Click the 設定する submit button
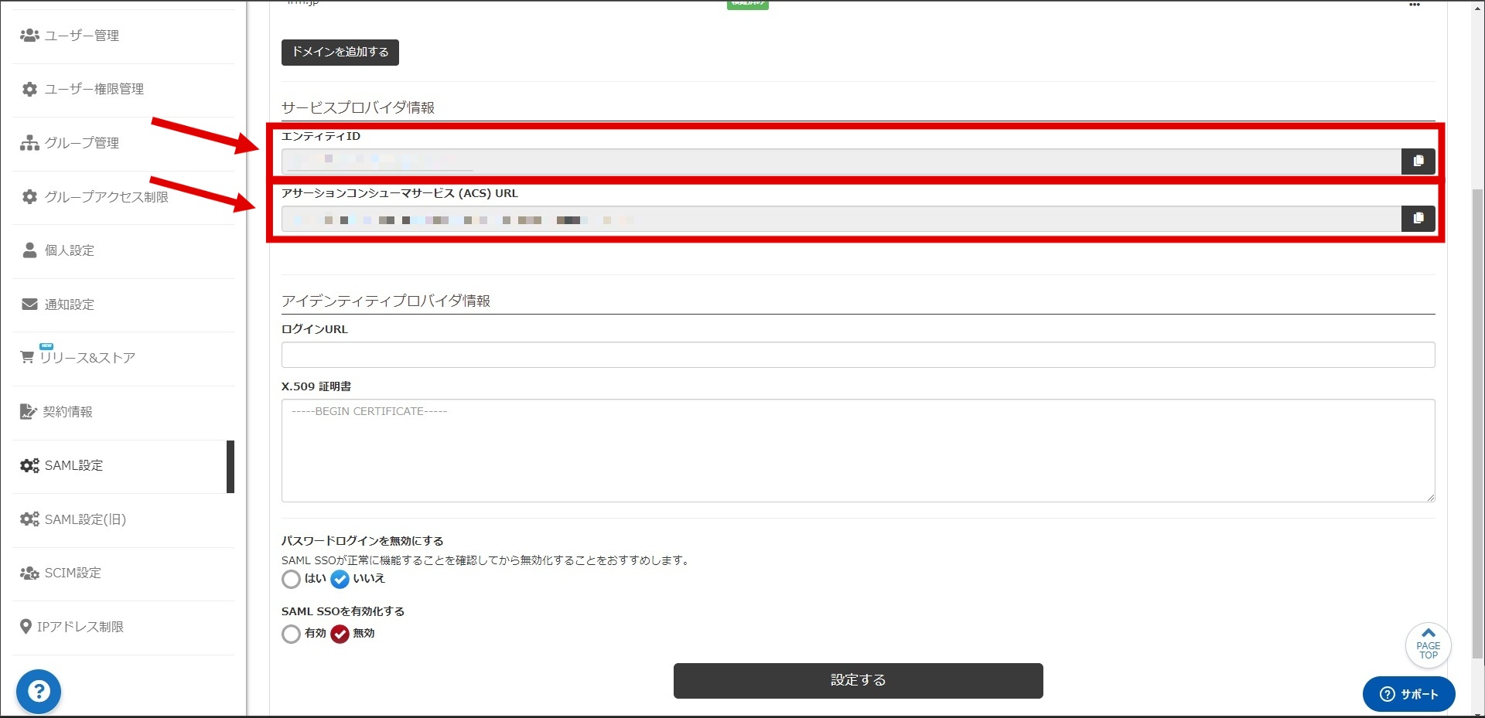This screenshot has width=1485, height=718. click(858, 681)
